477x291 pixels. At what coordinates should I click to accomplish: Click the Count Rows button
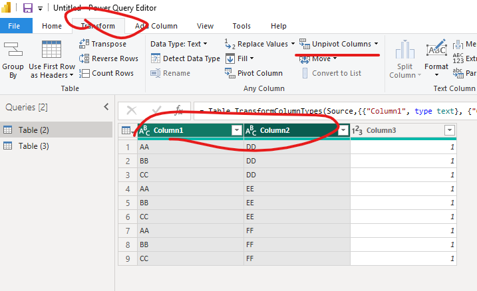106,73
